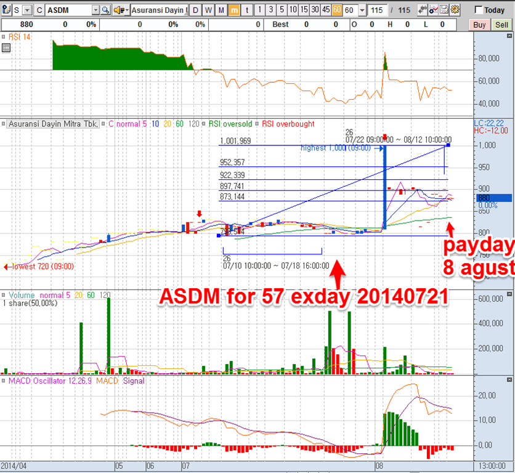
Task: Toggle the minute m period button
Action: [234, 10]
